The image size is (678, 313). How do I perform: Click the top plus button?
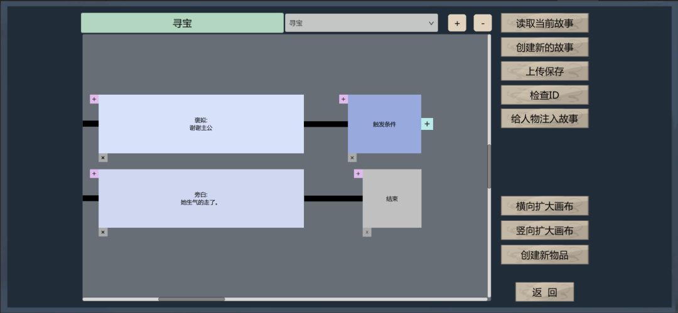click(457, 23)
